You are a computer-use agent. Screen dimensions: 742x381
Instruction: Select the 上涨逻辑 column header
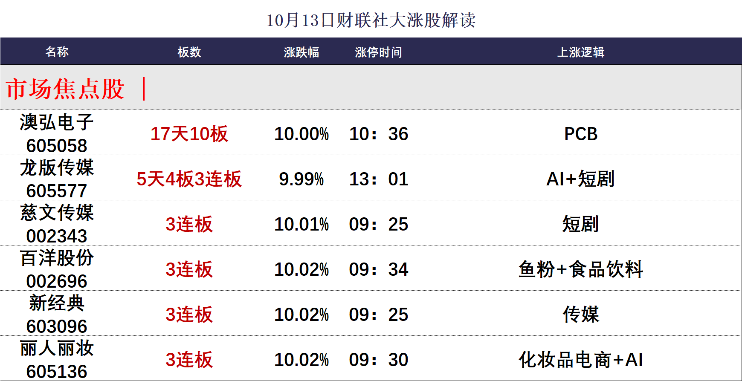[581, 52]
